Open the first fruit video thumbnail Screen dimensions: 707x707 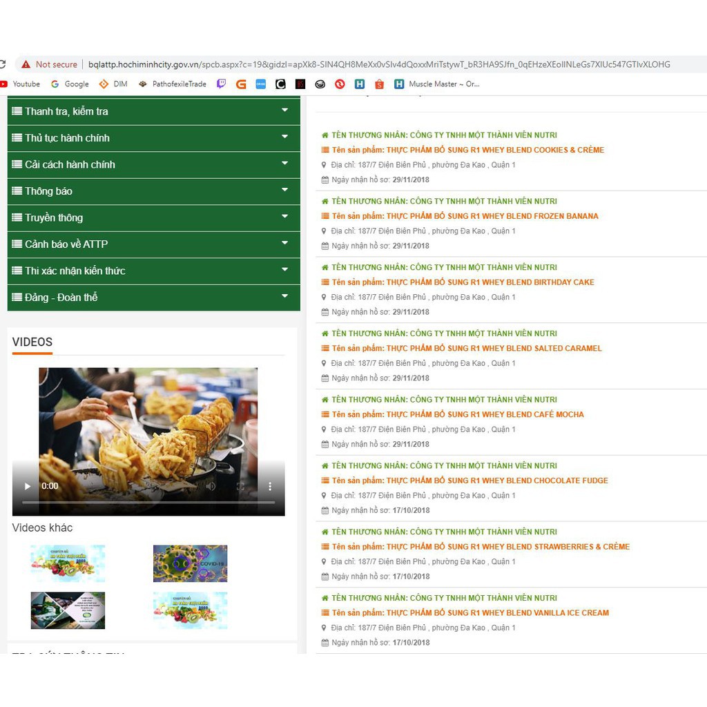(68, 563)
